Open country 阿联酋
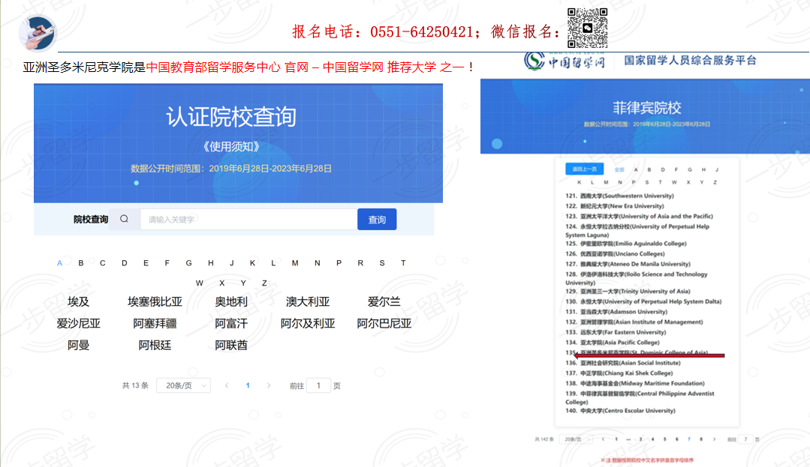This screenshot has height=467, width=810. coord(231,346)
